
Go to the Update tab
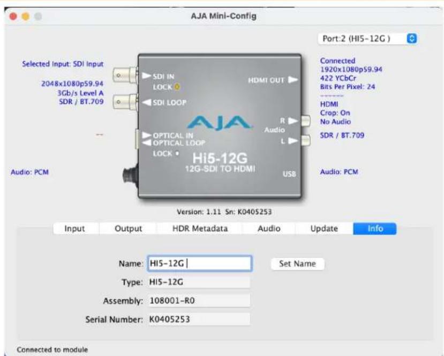point(324,229)
